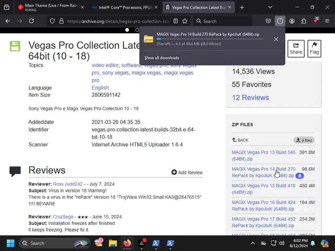Cancel the MAGIX Vegas Pro 14 download
This screenshot has height=251, width=335.
point(276,39)
